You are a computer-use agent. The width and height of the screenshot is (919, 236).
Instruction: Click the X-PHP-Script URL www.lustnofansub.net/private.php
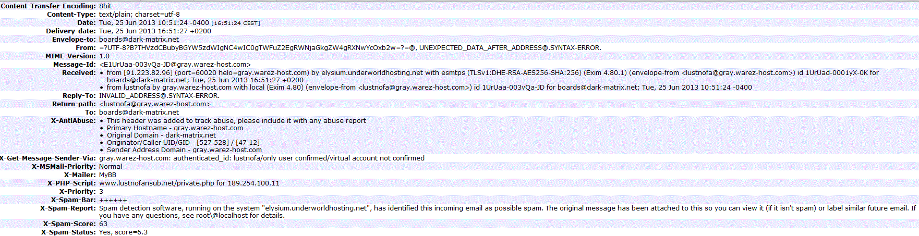156,183
